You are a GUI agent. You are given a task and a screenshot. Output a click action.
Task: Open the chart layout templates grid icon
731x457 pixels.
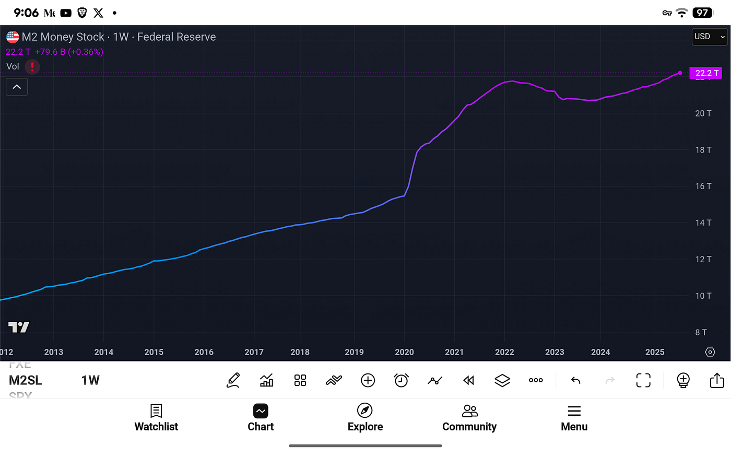coord(300,380)
